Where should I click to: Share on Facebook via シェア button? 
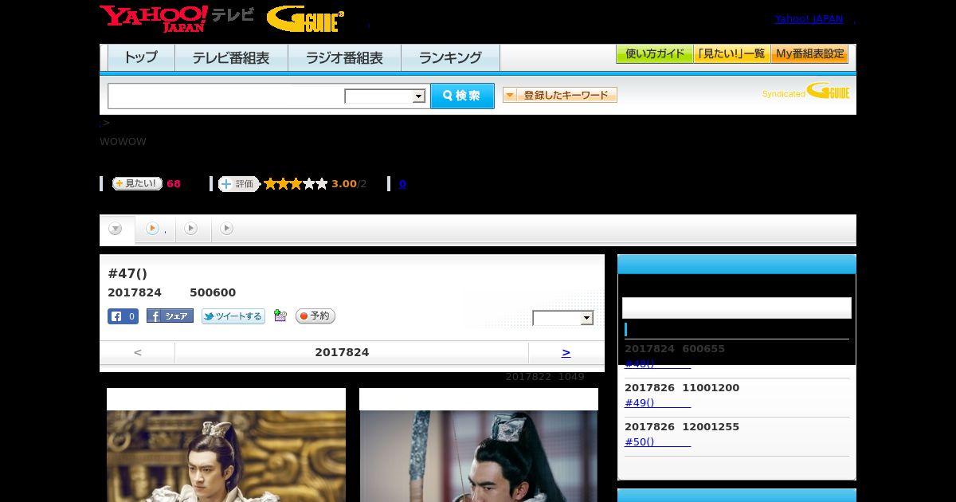(170, 316)
